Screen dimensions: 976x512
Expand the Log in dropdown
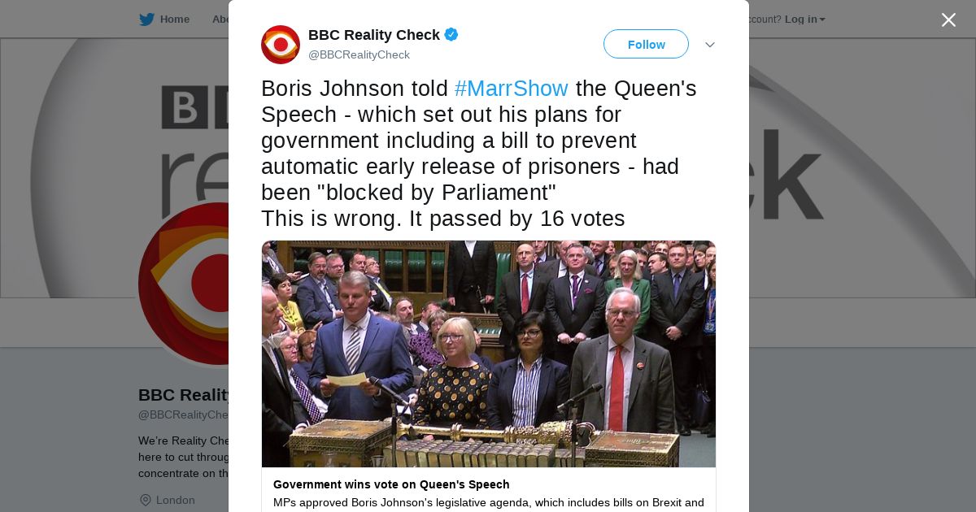click(x=804, y=20)
